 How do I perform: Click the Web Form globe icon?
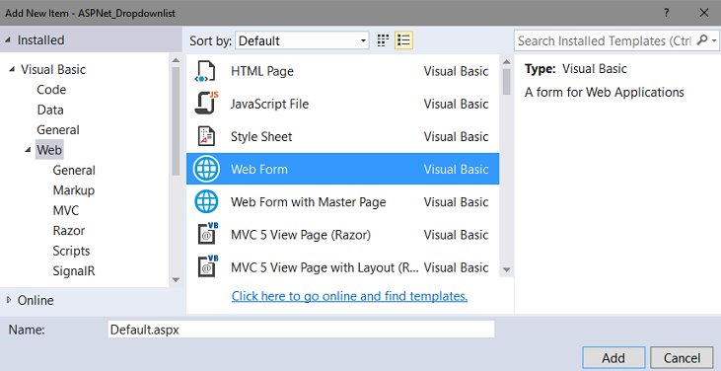click(x=206, y=169)
